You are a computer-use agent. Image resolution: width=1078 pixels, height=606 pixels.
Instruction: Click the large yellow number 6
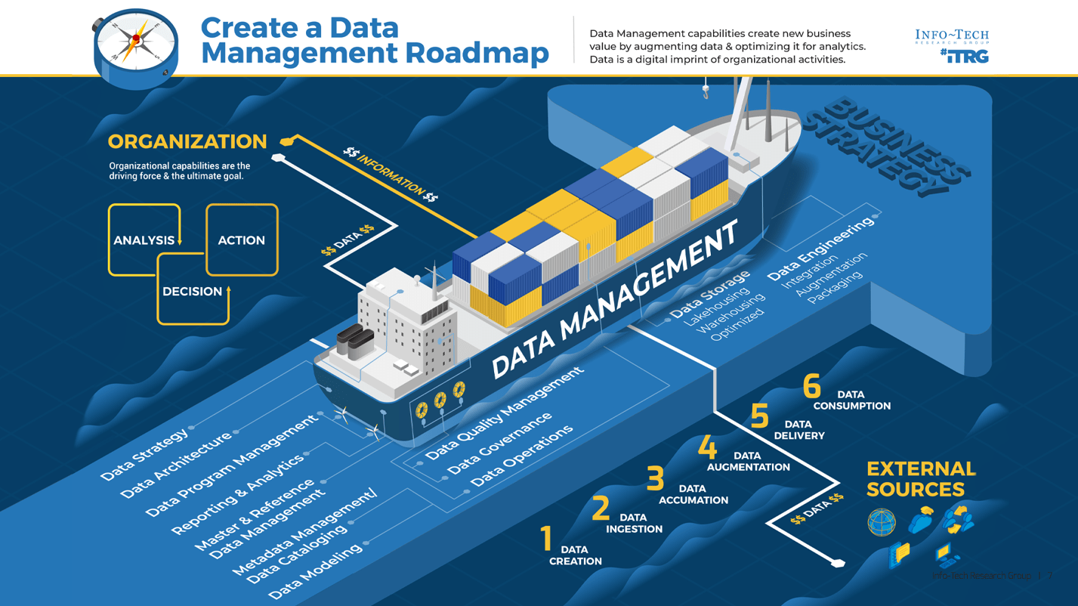click(x=811, y=386)
